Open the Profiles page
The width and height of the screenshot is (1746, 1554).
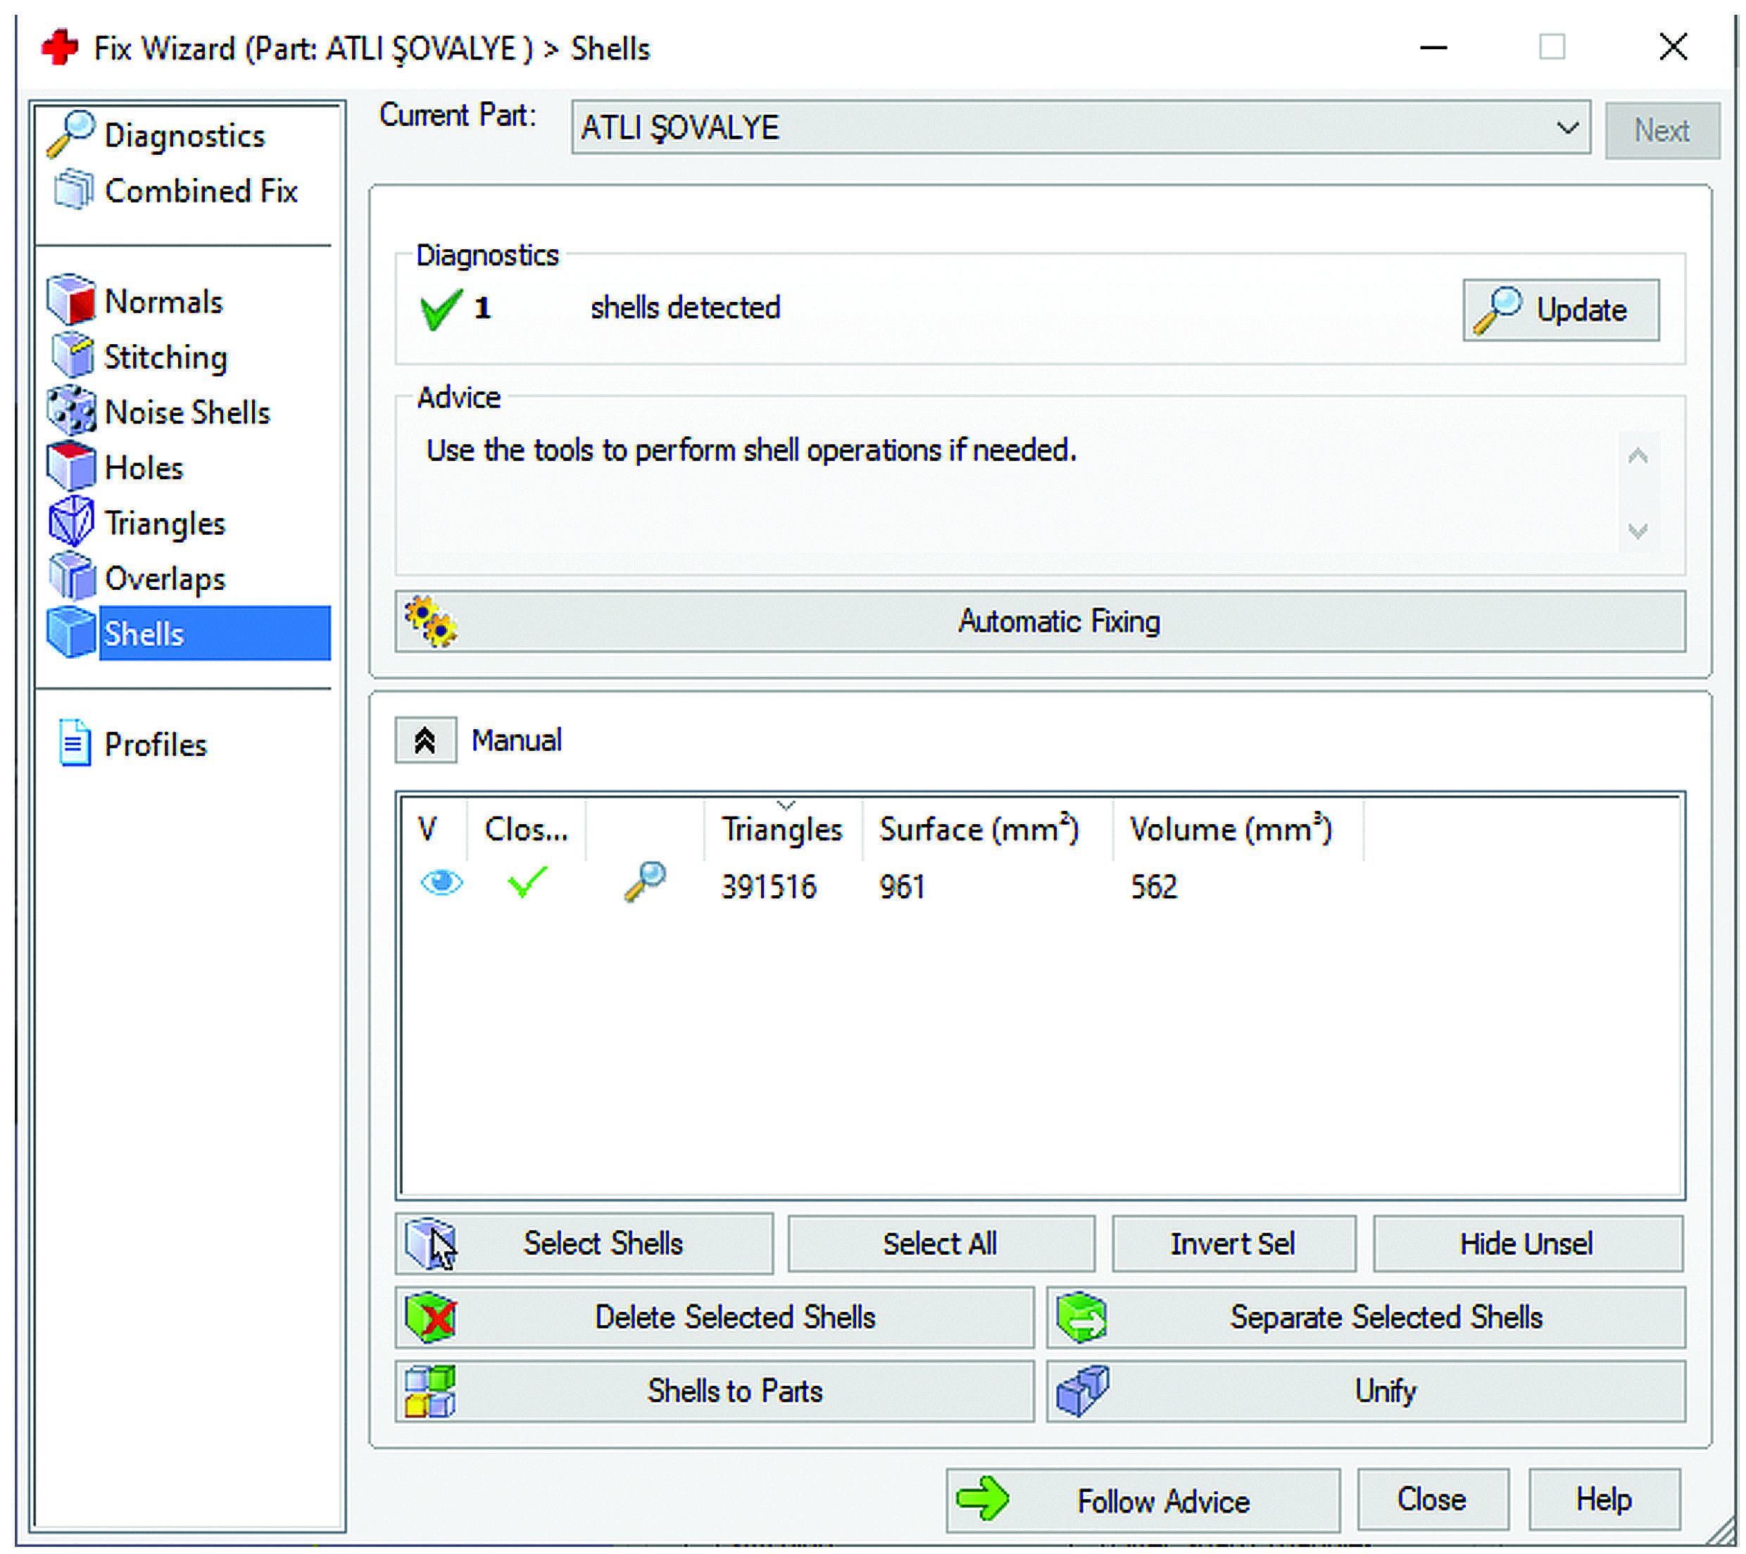point(155,745)
